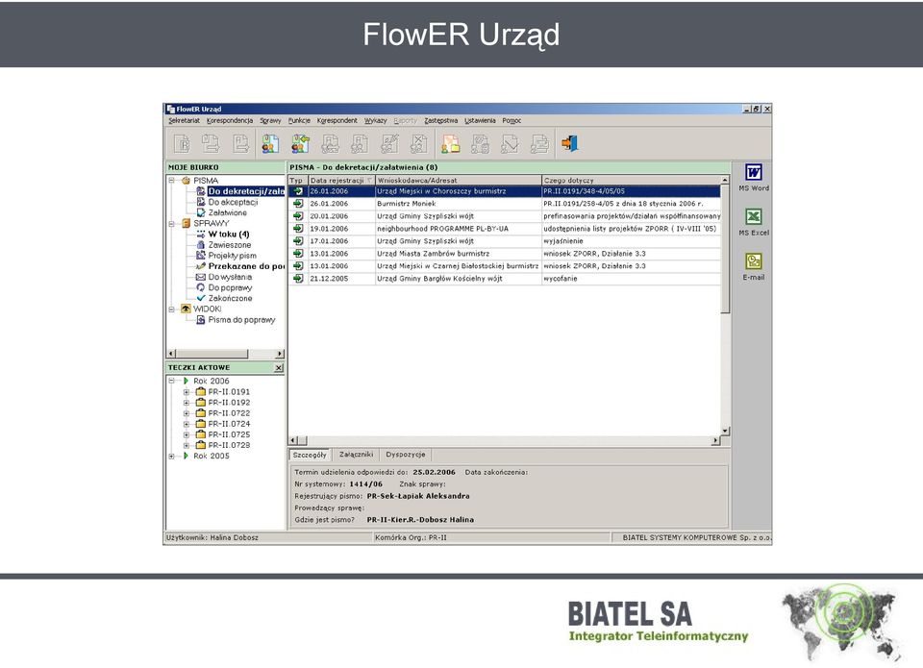
Task: Click the grayed document icon with X mark
Action: tap(419, 143)
